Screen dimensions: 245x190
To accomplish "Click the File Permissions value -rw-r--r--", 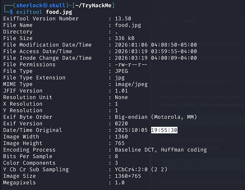I will pos(131,65).
